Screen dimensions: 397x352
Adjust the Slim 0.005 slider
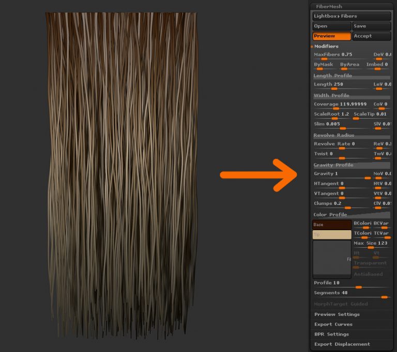[341, 125]
